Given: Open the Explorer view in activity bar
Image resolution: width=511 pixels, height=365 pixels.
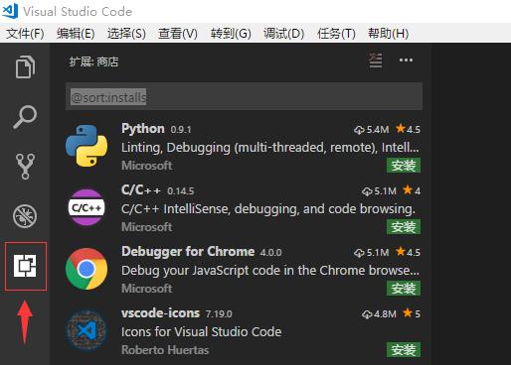Looking at the screenshot, I should (25, 67).
